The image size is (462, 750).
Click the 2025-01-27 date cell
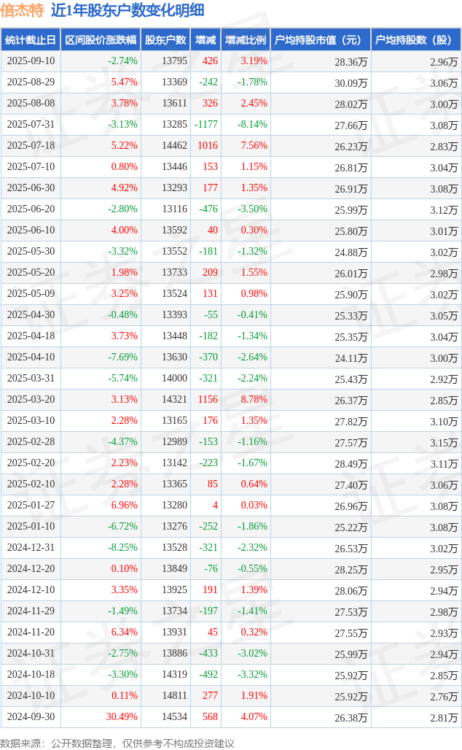pos(31,505)
